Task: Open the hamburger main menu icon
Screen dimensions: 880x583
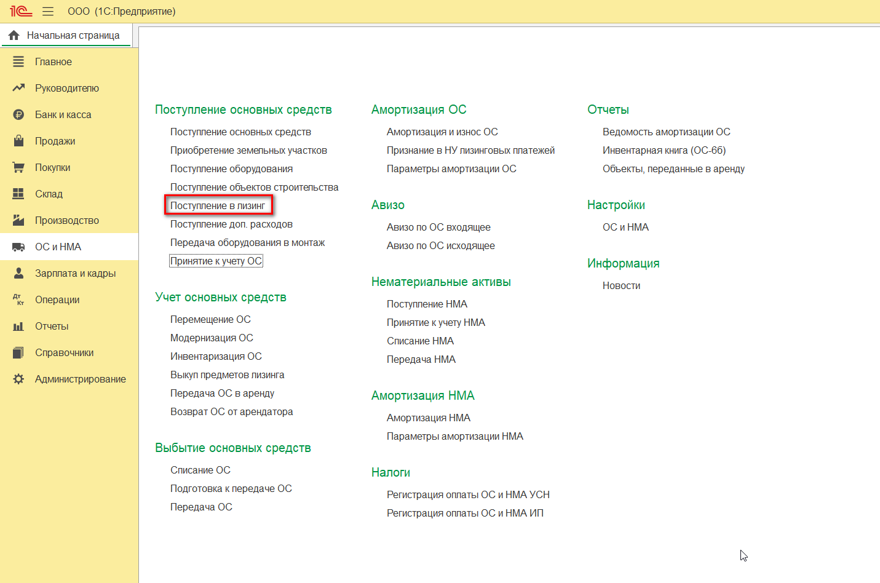Action: click(48, 11)
